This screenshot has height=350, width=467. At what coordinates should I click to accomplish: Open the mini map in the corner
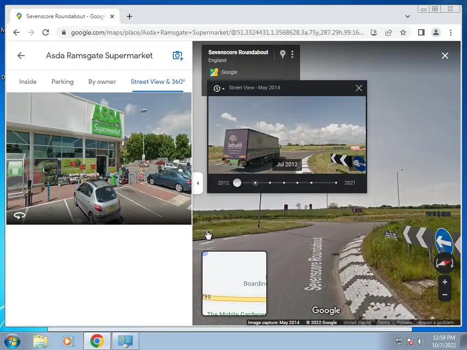[234, 283]
